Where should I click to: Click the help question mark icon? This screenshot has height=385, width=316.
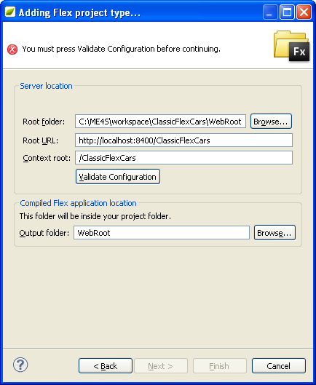[20, 365]
